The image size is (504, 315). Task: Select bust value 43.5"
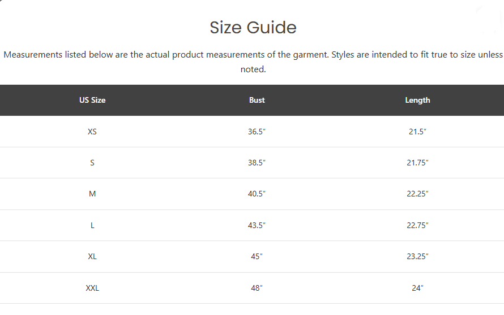pyautogui.click(x=257, y=225)
